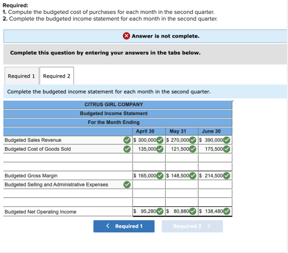Viewport: 288px width, 253px height.
Task: Click green check next to $80,880 net income
Action: tap(193, 211)
